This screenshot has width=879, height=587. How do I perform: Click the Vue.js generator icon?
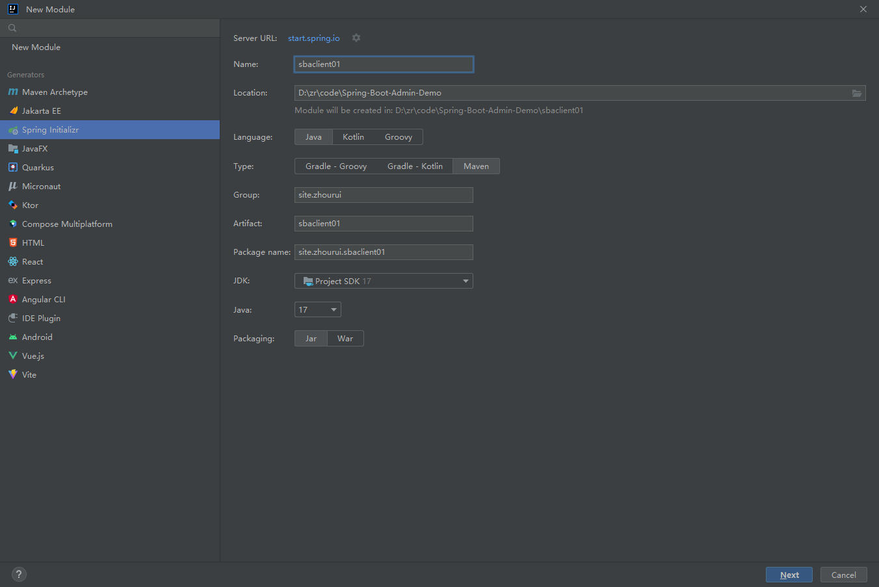pos(13,356)
